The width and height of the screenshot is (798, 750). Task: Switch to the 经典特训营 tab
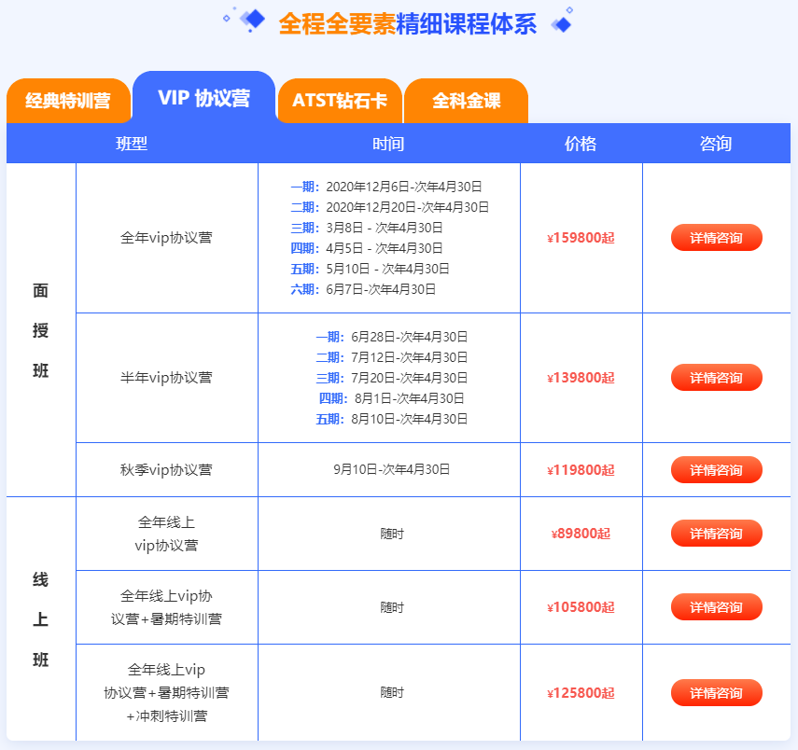pyautogui.click(x=68, y=101)
